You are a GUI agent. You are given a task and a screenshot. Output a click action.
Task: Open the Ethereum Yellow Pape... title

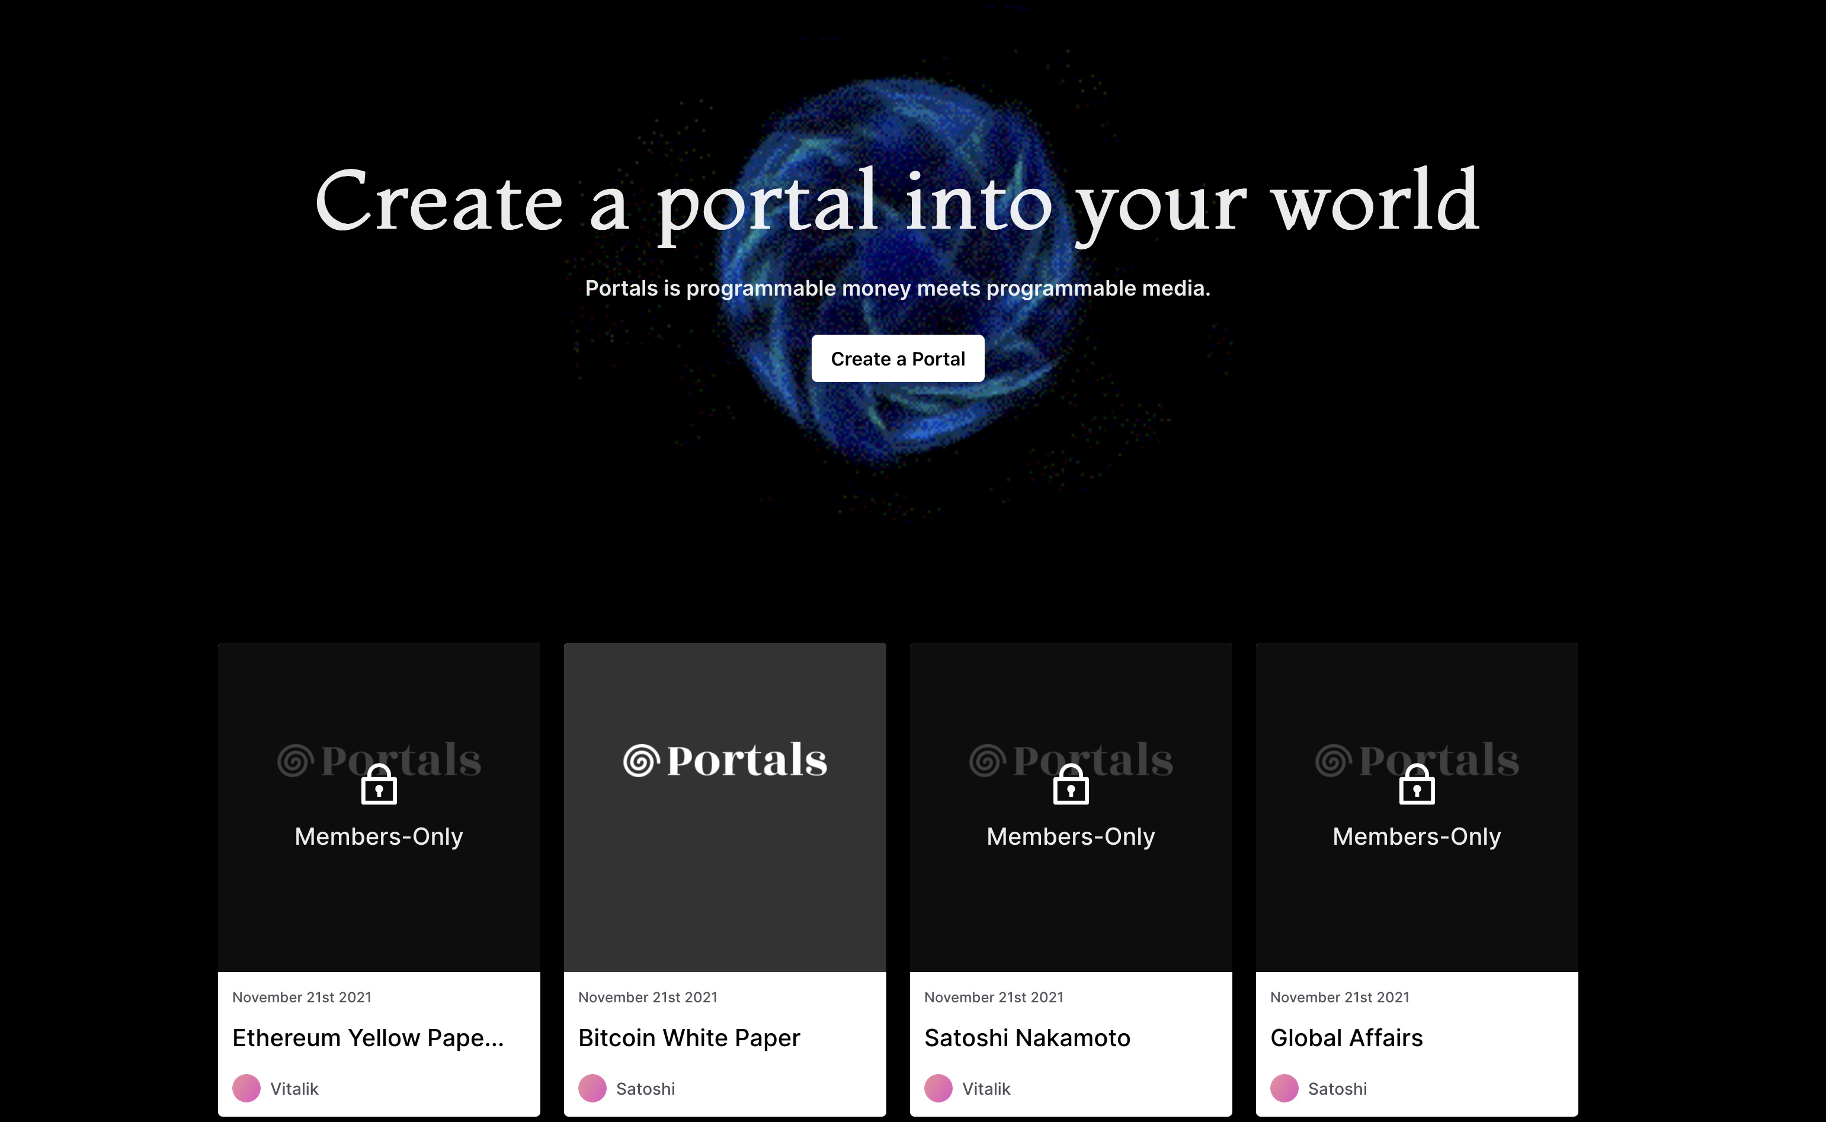point(368,1037)
